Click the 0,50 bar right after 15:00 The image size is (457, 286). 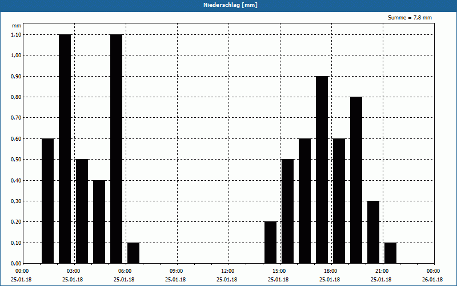tap(288, 212)
